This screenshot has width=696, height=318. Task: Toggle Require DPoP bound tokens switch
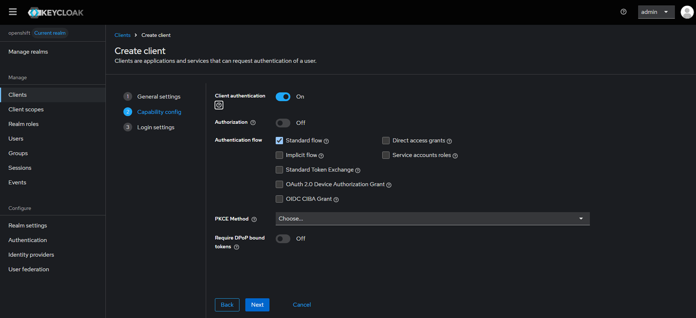click(283, 239)
